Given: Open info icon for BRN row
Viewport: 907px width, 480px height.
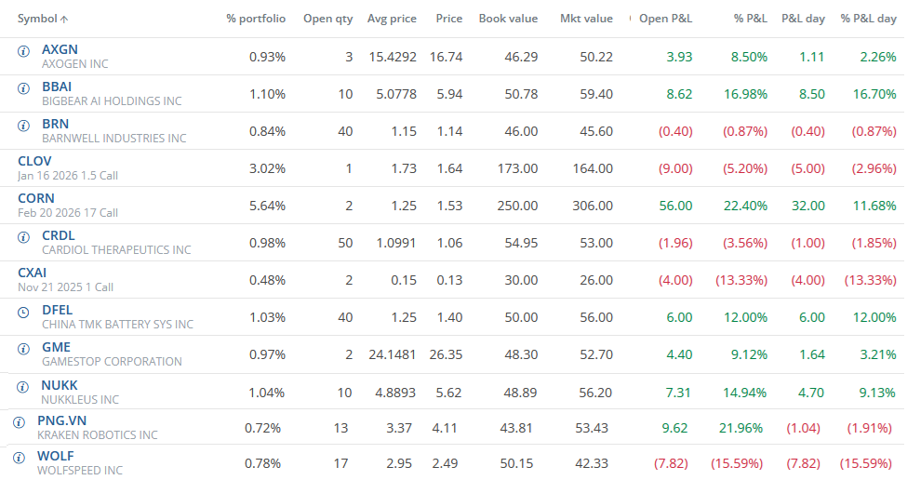Looking at the screenshot, I should pyautogui.click(x=23, y=126).
